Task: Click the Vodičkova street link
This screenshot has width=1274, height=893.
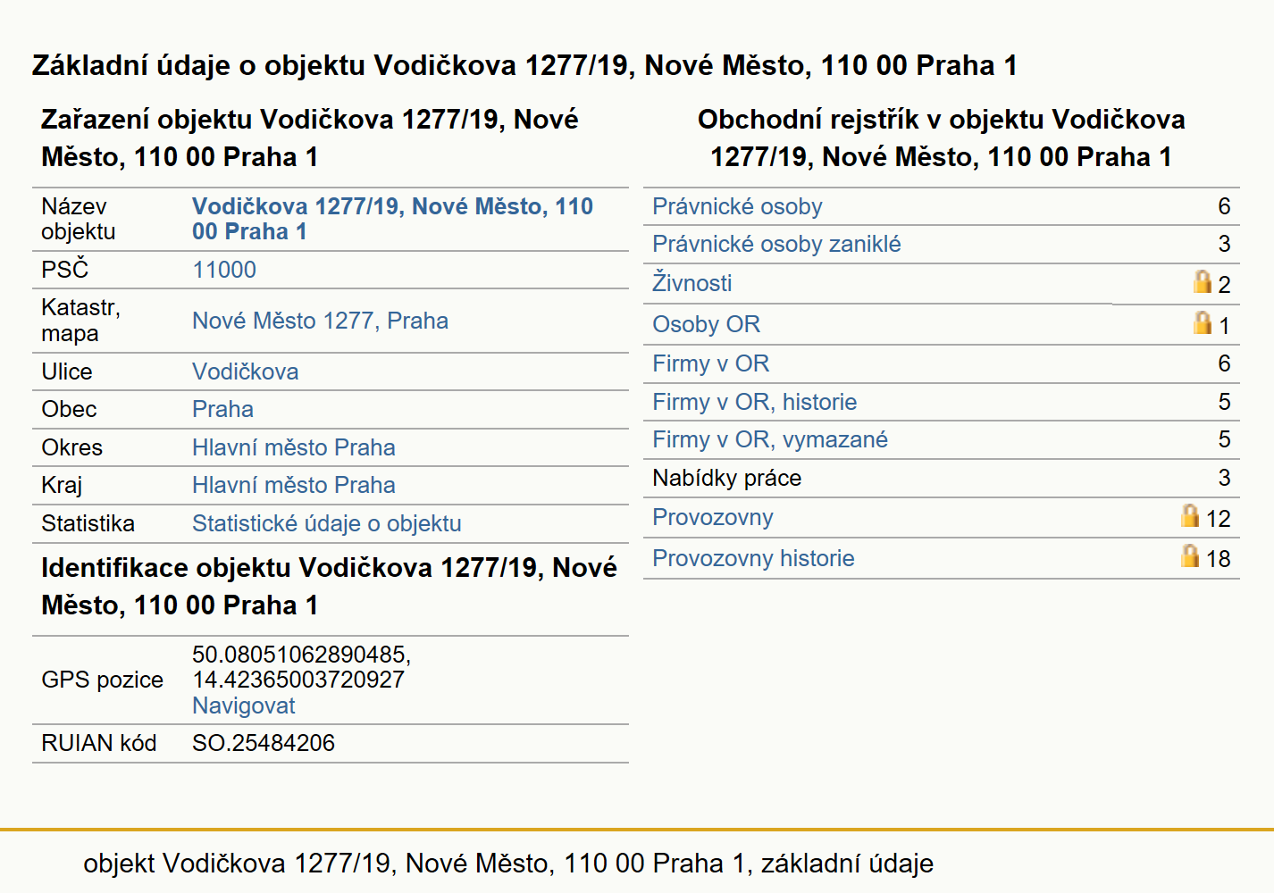Action: pyautogui.click(x=245, y=371)
